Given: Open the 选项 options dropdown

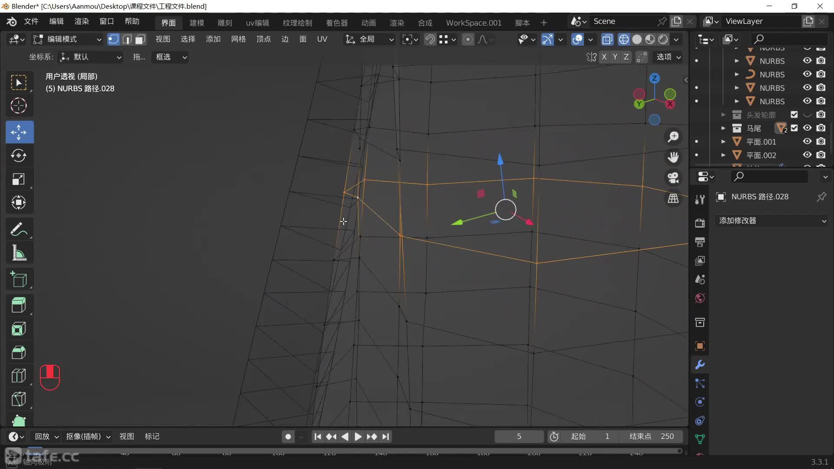Looking at the screenshot, I should point(668,57).
